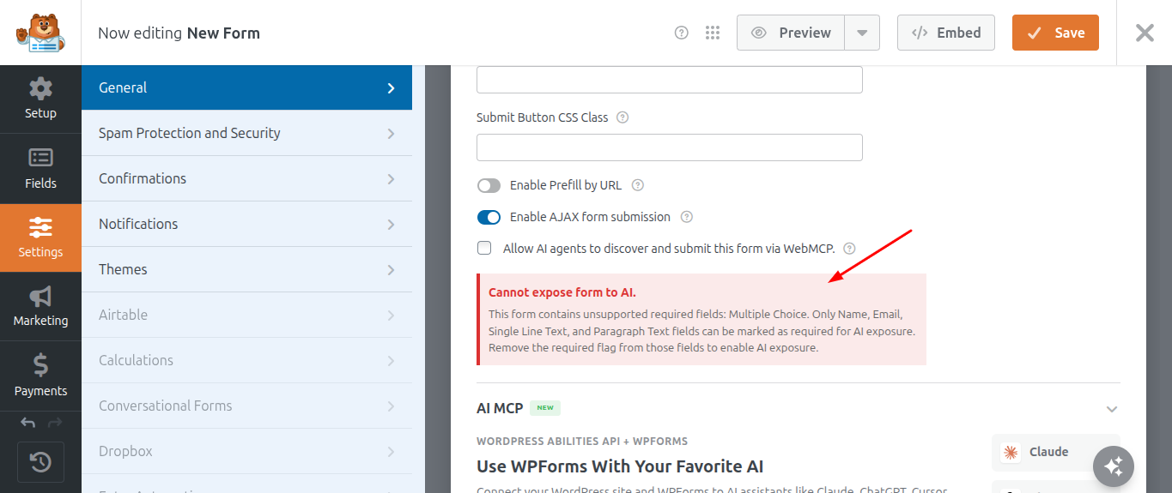Click the NEW badge beside AI MCP
The width and height of the screenshot is (1172, 493).
coord(545,408)
